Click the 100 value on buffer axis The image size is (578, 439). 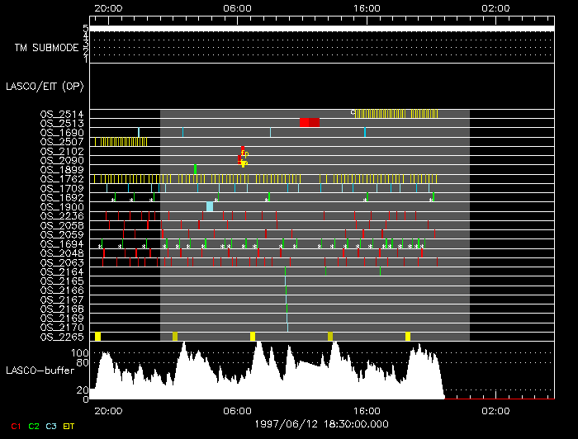pyautogui.click(x=79, y=353)
